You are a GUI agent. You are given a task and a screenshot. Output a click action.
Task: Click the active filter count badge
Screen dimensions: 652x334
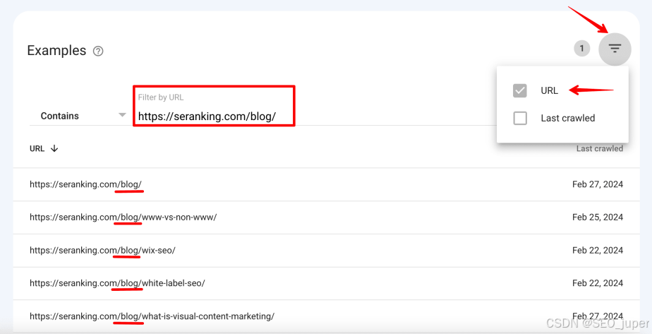tap(581, 49)
